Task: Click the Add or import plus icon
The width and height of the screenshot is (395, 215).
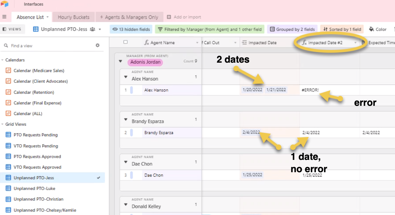Action: coord(169,17)
